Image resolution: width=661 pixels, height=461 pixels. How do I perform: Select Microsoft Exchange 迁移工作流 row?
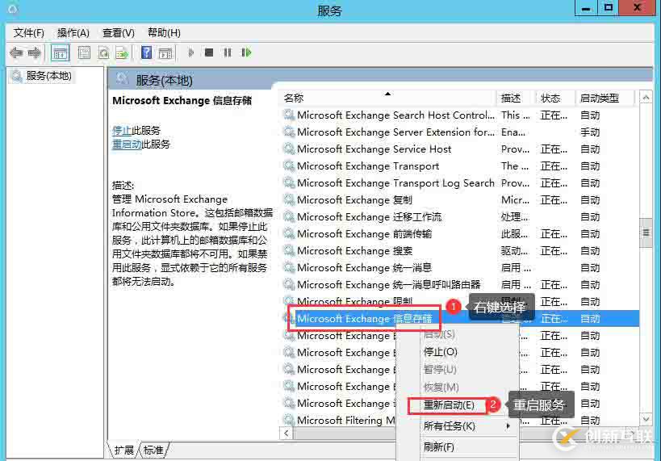click(x=458, y=217)
